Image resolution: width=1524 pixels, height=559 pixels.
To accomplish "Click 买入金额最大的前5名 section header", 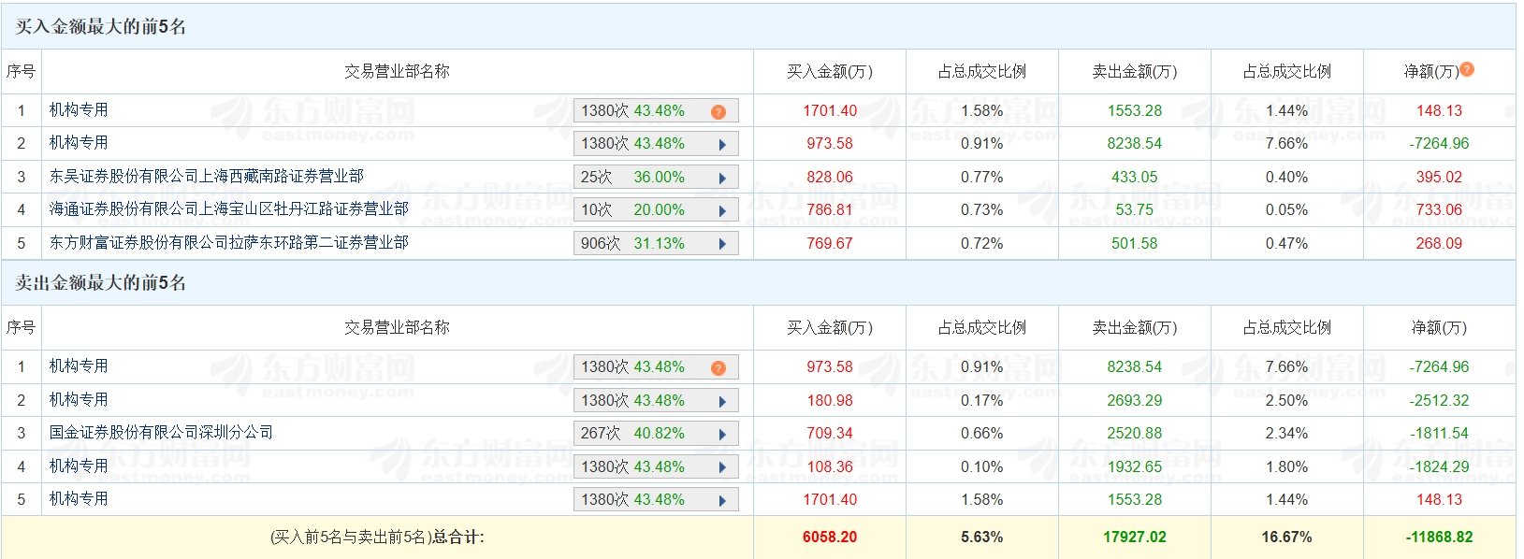I will [101, 26].
